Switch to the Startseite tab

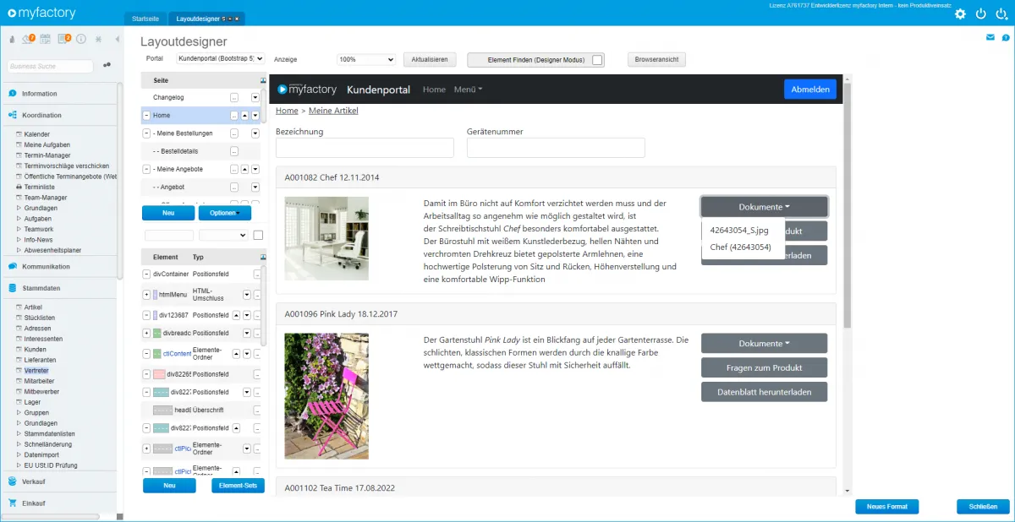tap(145, 19)
